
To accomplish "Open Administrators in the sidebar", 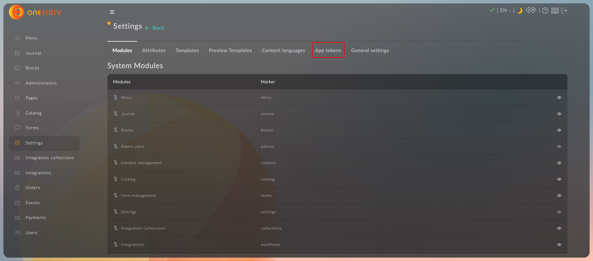I will coord(44,83).
